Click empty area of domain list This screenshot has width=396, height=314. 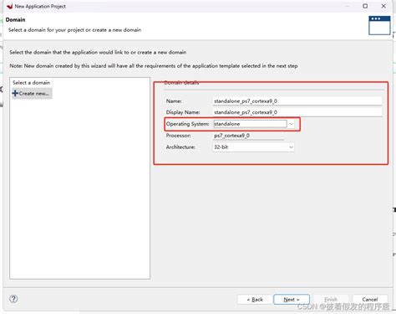pyautogui.click(x=79, y=187)
